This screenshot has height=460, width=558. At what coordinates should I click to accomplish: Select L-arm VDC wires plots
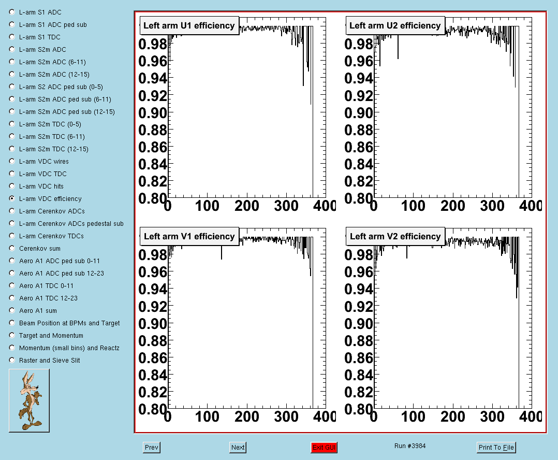pos(12,161)
